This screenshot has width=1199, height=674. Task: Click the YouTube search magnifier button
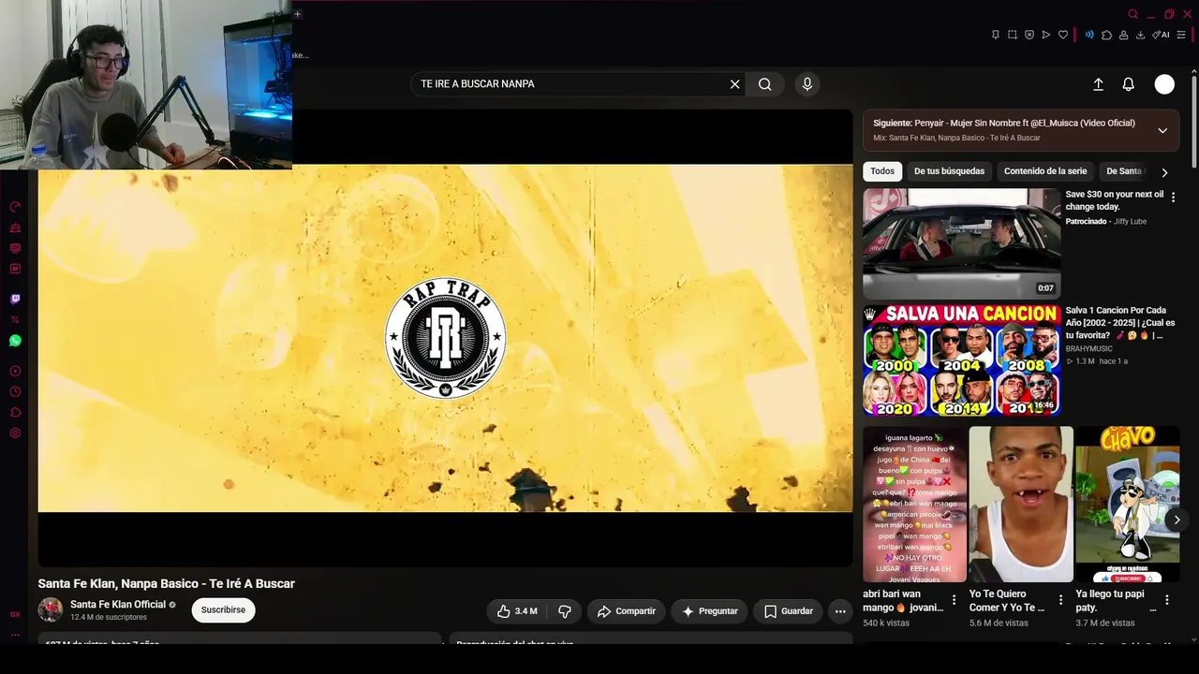point(765,84)
